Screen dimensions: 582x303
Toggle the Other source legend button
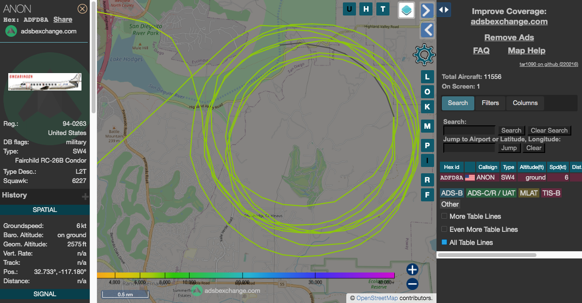[x=450, y=204]
